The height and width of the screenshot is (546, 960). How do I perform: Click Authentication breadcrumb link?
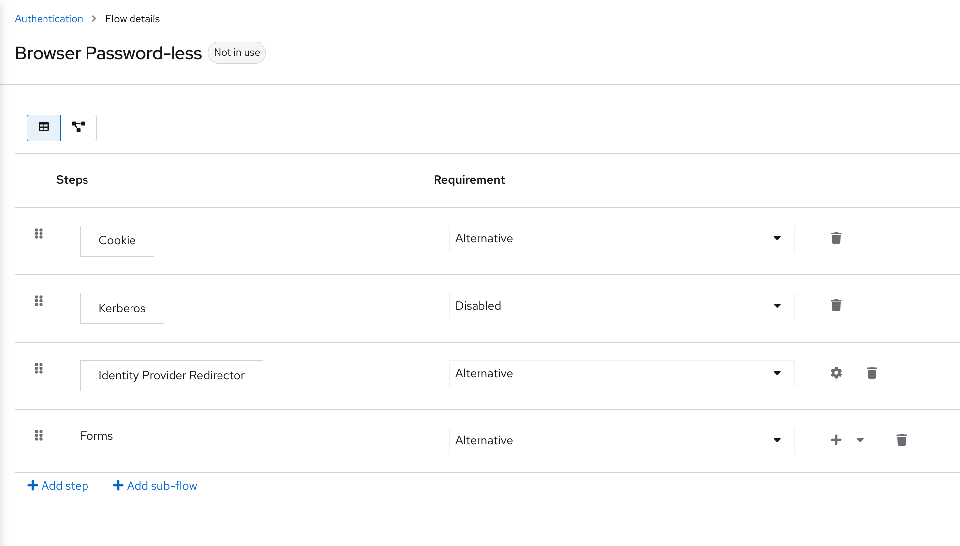point(49,18)
